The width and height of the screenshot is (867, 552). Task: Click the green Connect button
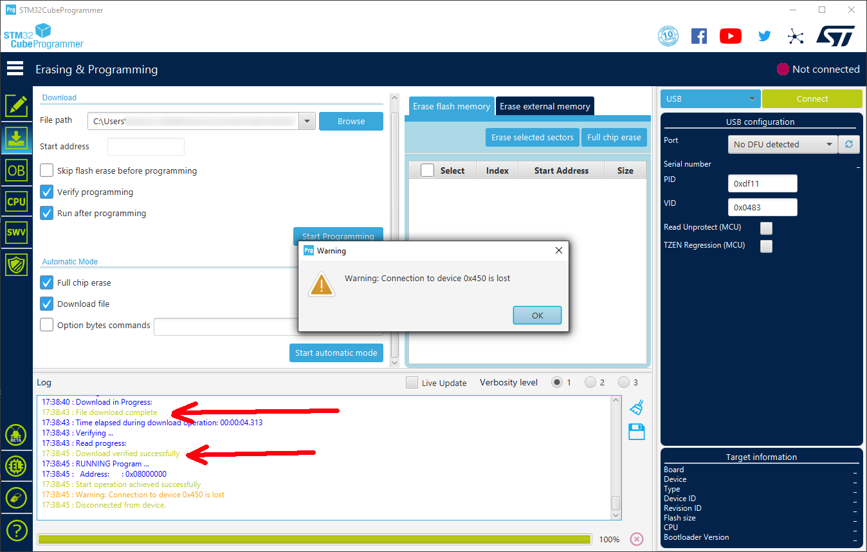point(812,98)
